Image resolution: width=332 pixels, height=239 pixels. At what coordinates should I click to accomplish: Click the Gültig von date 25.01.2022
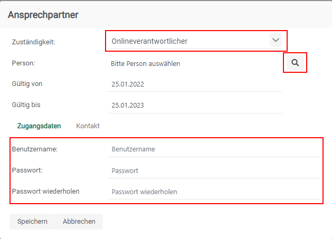coord(128,84)
